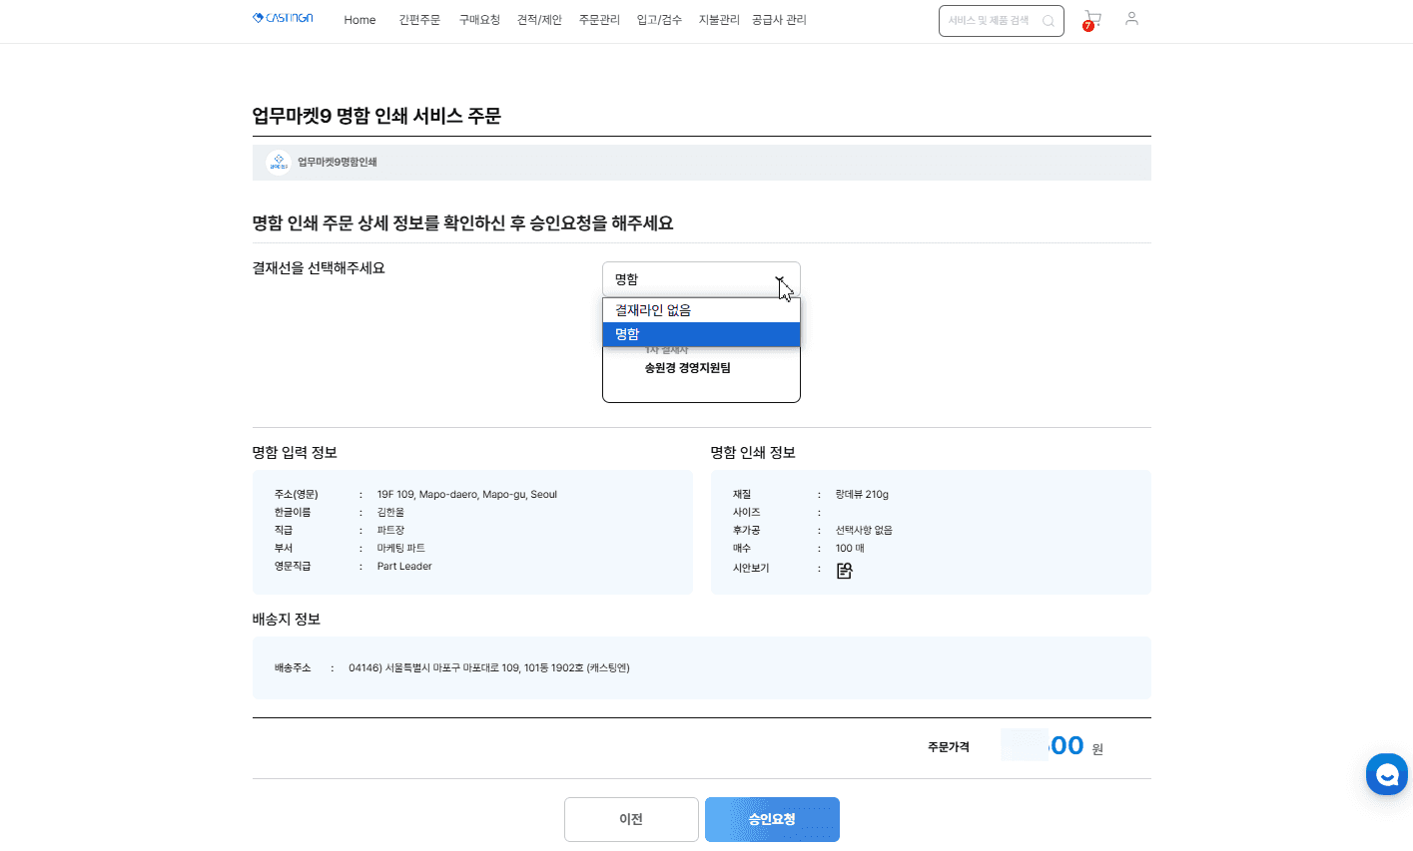
Task: Click the name value '김한울'
Action: (x=390, y=512)
